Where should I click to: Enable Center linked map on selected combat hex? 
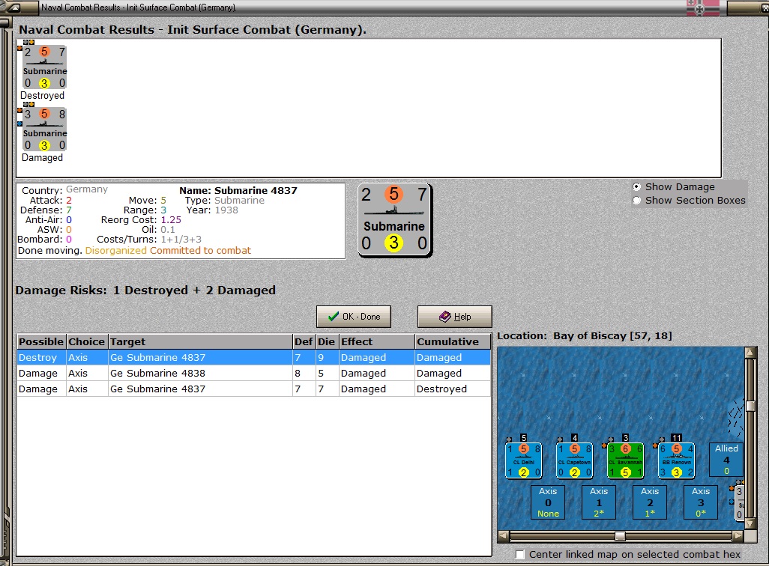[520, 554]
